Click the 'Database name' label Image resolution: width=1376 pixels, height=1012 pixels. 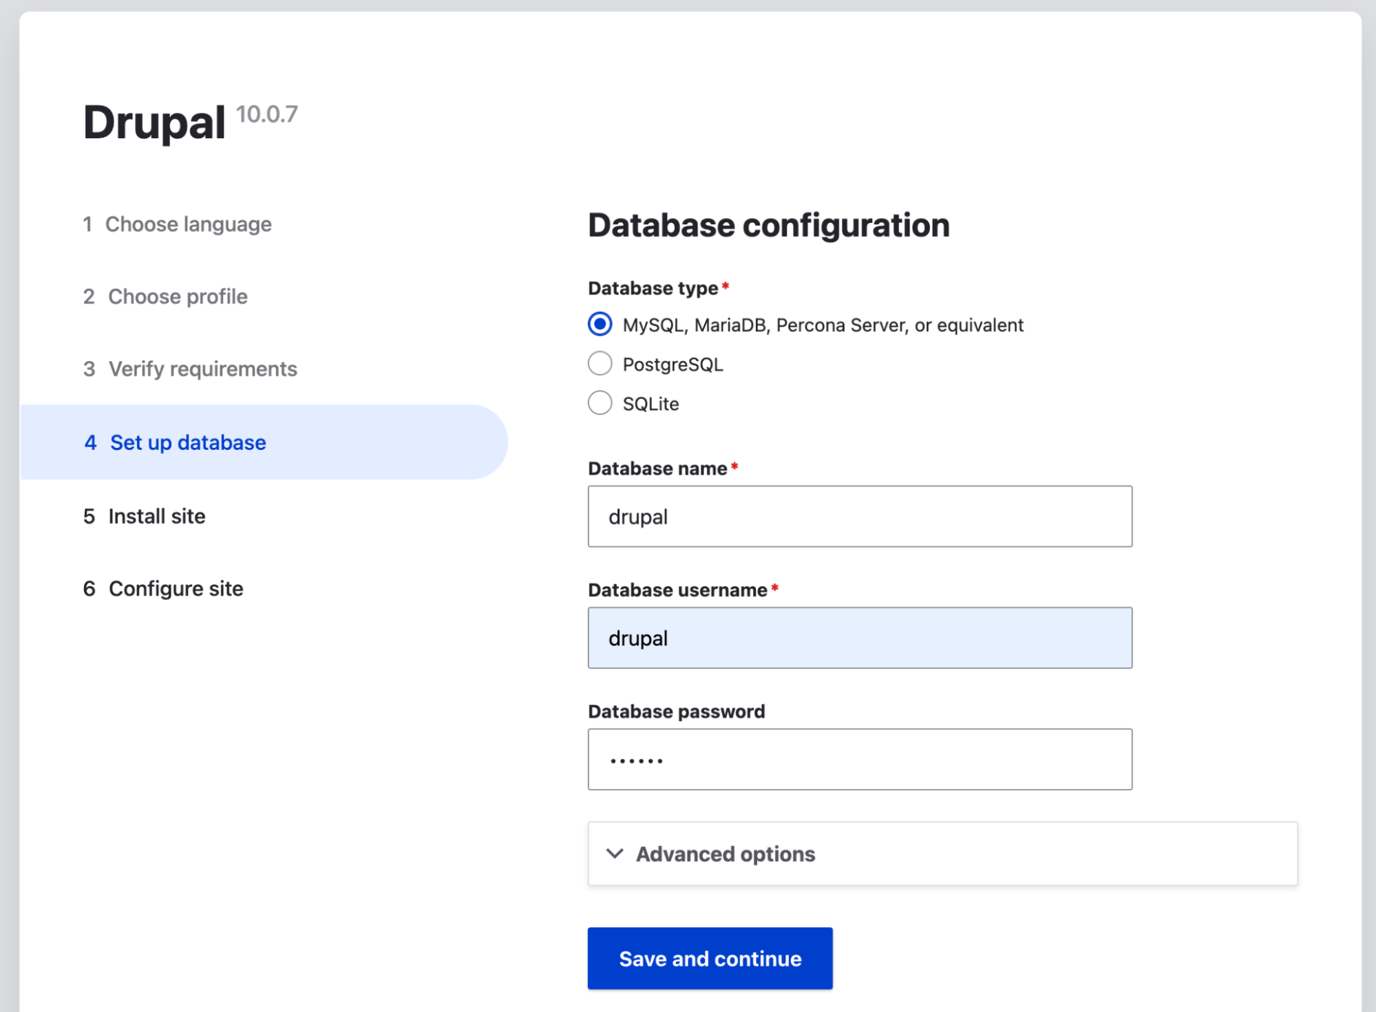click(x=657, y=469)
